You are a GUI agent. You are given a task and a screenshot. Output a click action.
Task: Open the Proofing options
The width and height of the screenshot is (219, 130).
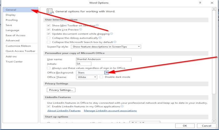tap(12, 20)
